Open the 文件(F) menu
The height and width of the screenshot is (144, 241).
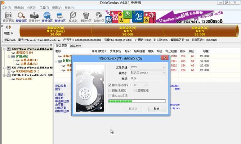coord(6,8)
